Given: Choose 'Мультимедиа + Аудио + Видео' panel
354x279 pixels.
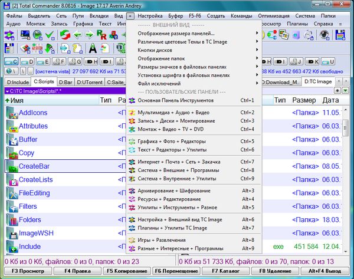Looking at the screenshot, I should click(194, 113).
